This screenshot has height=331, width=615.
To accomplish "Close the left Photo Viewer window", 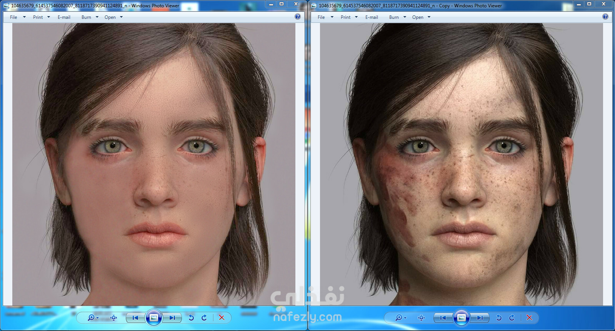I will (296, 4).
